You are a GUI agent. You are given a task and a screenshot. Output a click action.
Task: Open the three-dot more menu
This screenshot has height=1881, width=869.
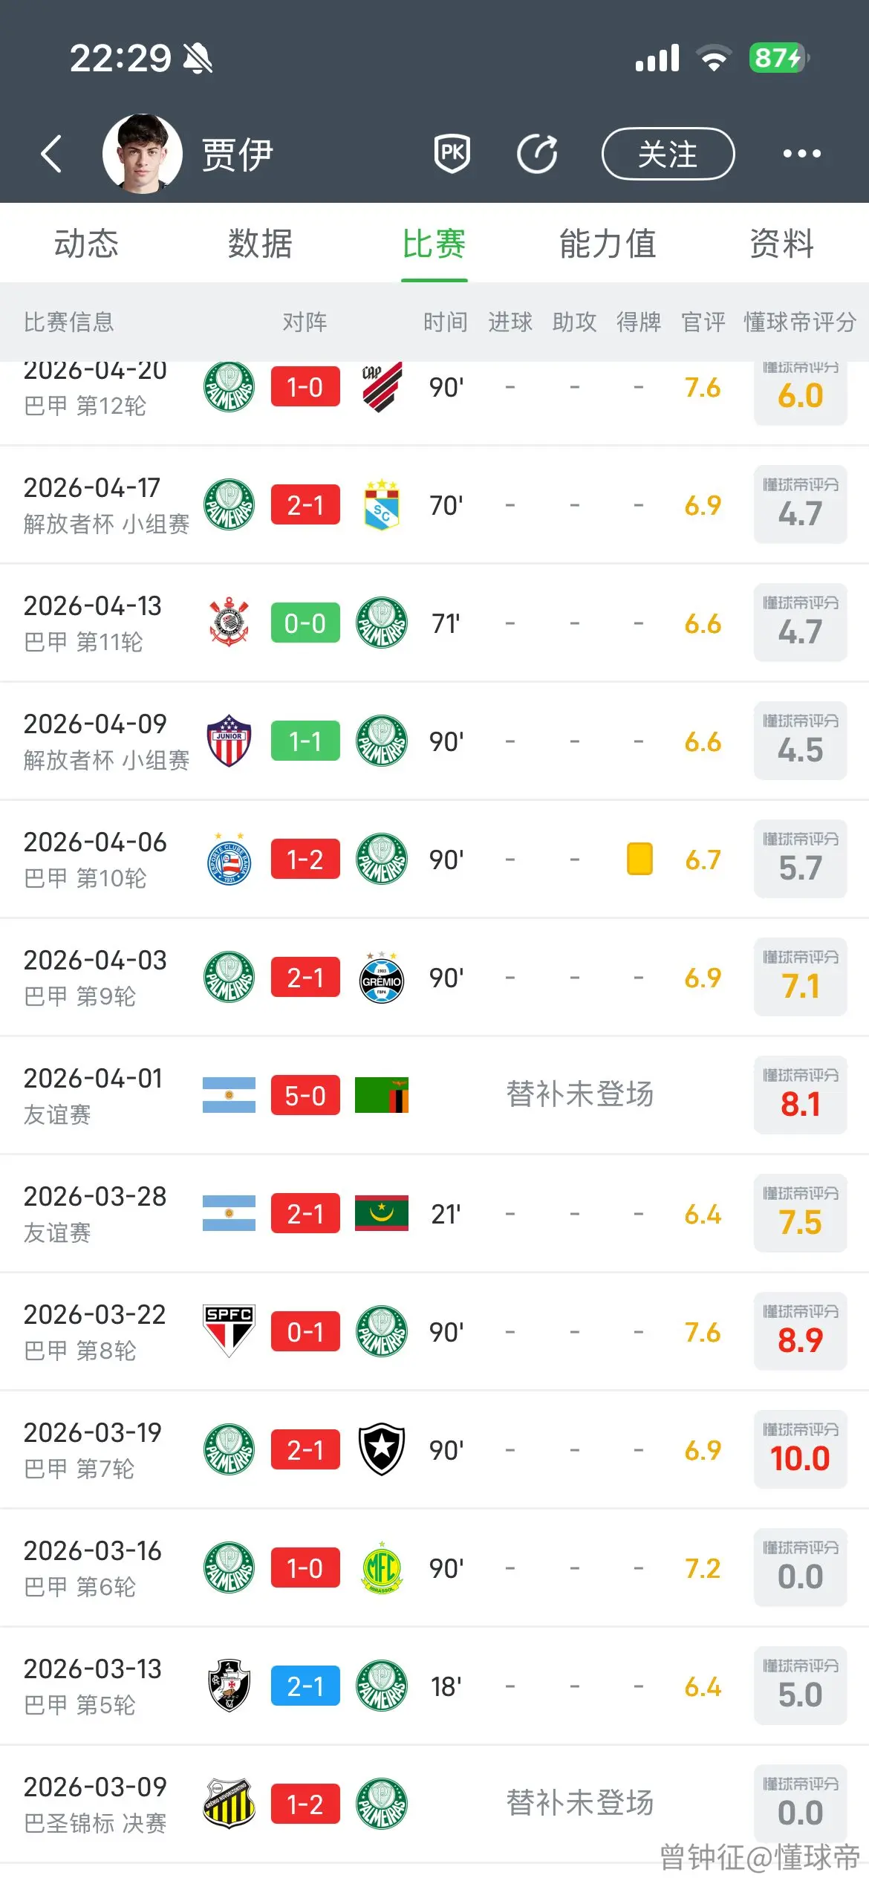802,154
